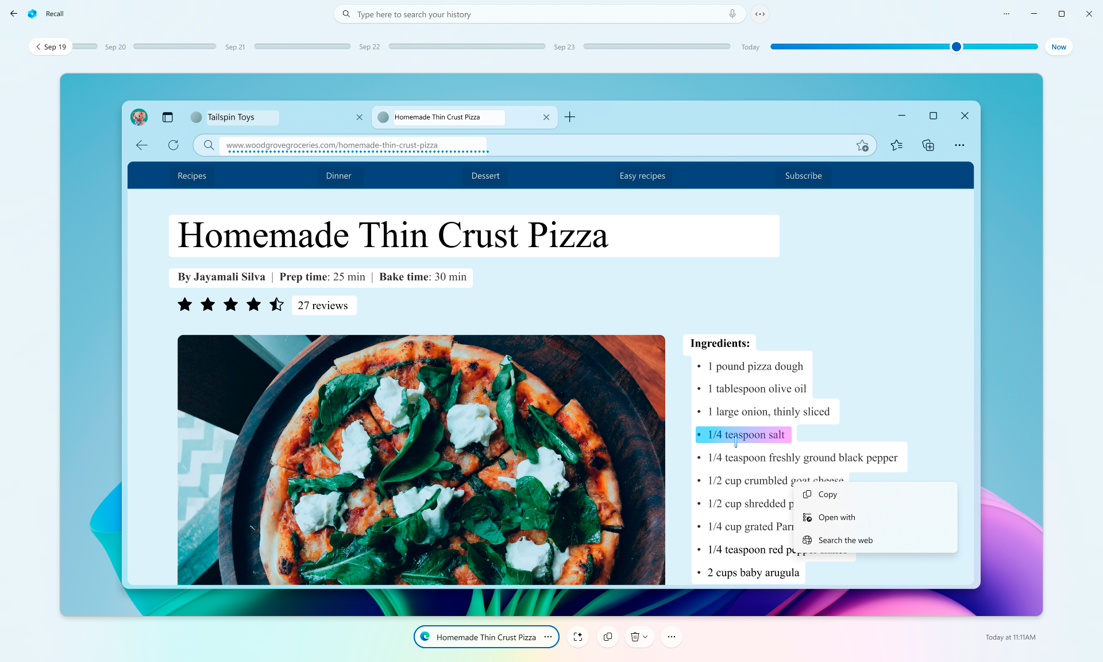The image size is (1103, 662).
Task: Click the Recall app icon in titlebar
Action: (x=33, y=13)
